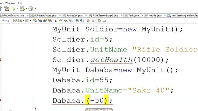
Task: Click the Profile Project icon
Action: 31,9
